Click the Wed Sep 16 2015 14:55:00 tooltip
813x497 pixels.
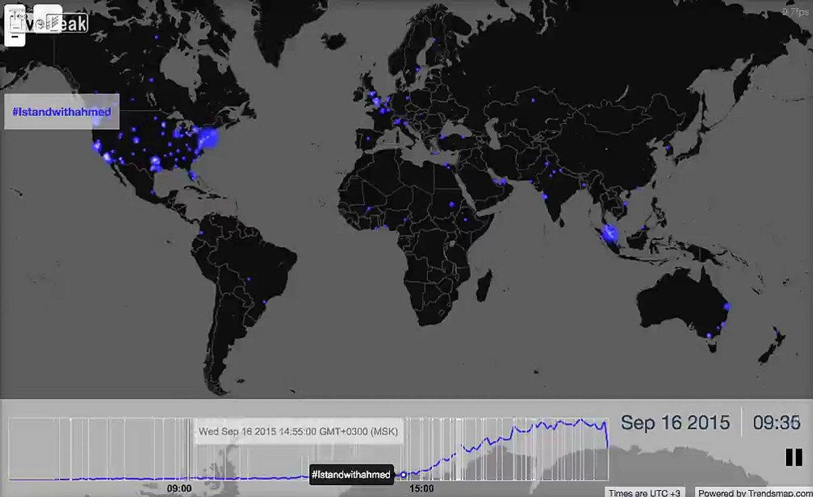point(298,431)
